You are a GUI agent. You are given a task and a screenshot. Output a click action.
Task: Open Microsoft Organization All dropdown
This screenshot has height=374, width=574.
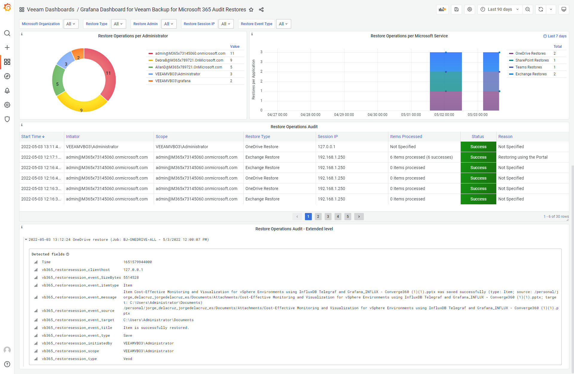[71, 24]
